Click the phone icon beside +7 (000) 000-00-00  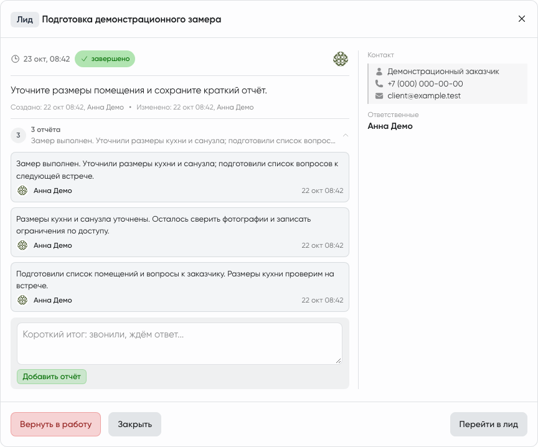pos(379,83)
